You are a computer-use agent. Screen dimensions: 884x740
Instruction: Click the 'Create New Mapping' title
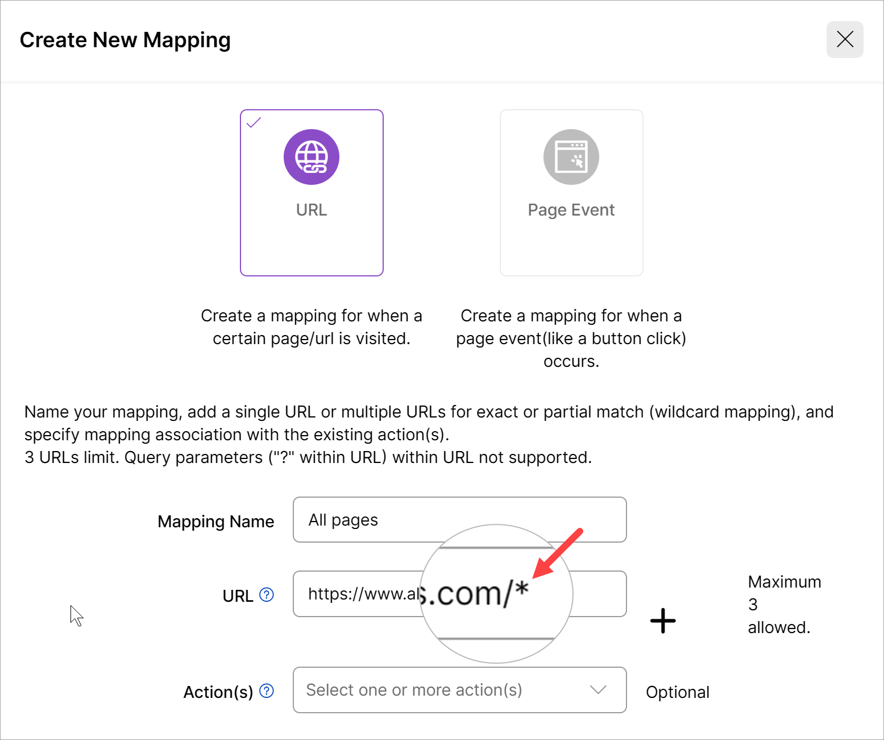pos(125,40)
